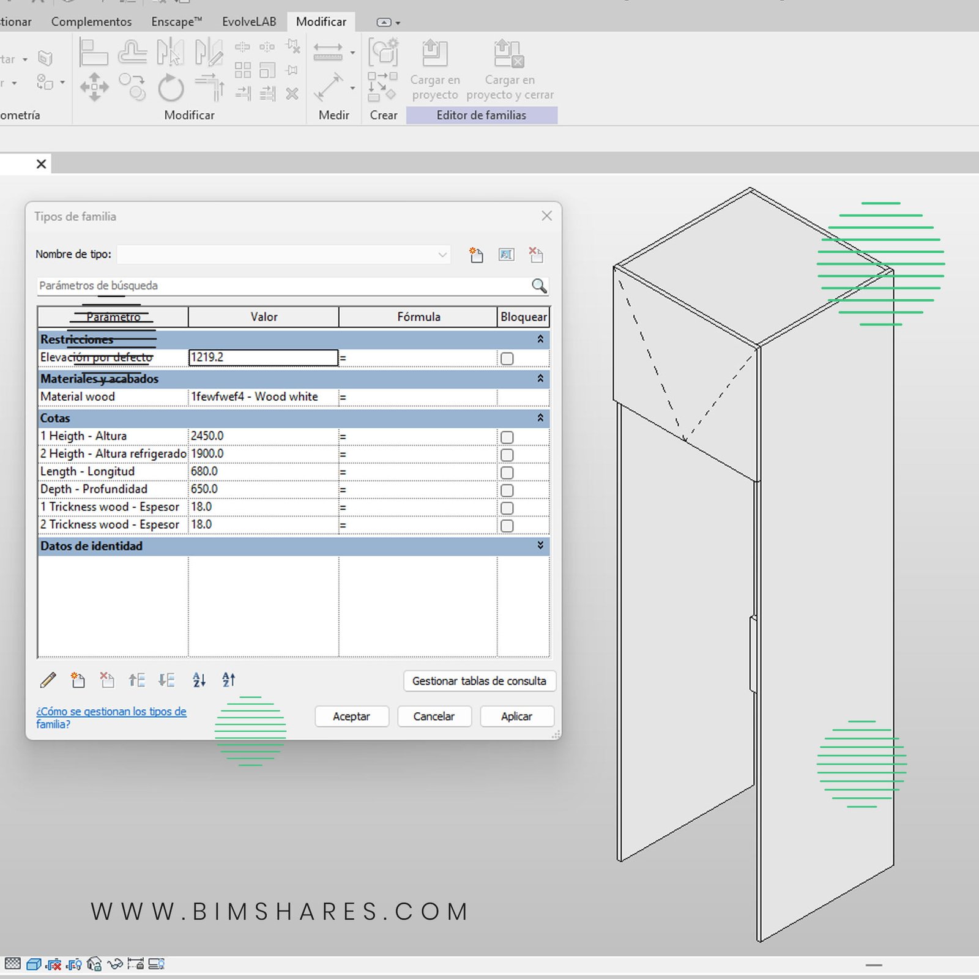Image resolution: width=979 pixels, height=979 pixels.
Task: Switch to the EvolveLAB tab
Action: 249,22
